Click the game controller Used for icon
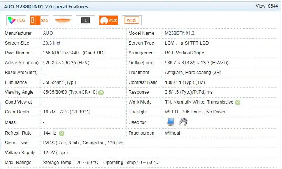This screenshot has width=282, height=169. coord(183,122)
